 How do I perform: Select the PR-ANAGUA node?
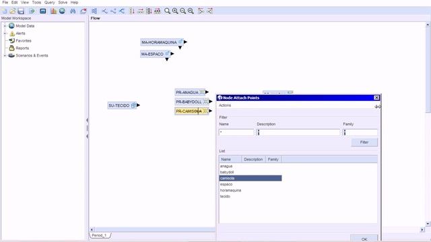(x=190, y=92)
